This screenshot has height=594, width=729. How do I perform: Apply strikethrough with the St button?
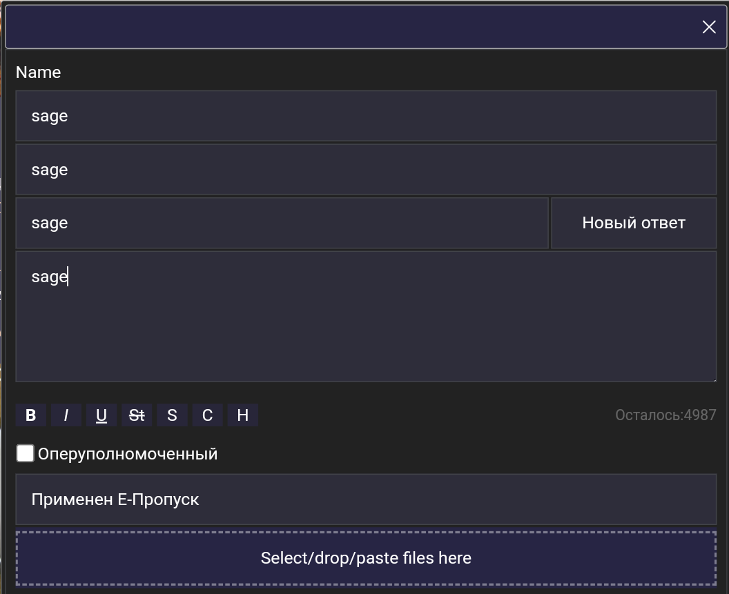pos(137,415)
